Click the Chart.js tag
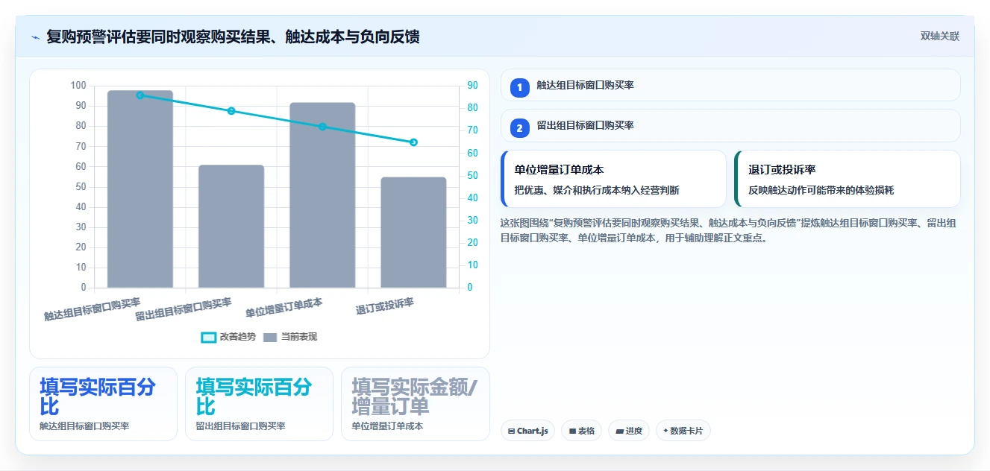This screenshot has height=471, width=990. click(x=527, y=431)
